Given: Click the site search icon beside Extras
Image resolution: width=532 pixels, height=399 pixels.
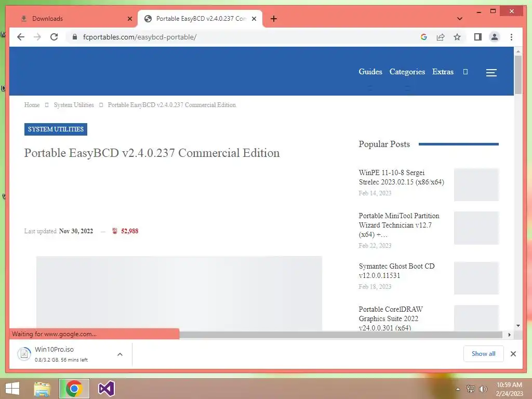Looking at the screenshot, I should (x=465, y=72).
